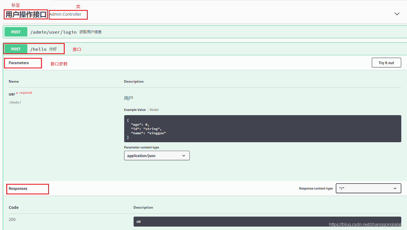
Task: Click the green POST badge for /hello
Action: pos(16,49)
